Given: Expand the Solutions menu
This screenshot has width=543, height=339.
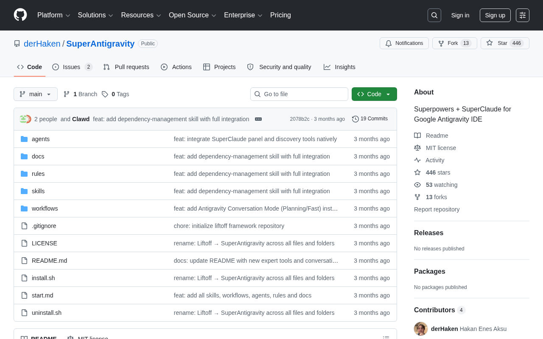Looking at the screenshot, I should coord(95,15).
